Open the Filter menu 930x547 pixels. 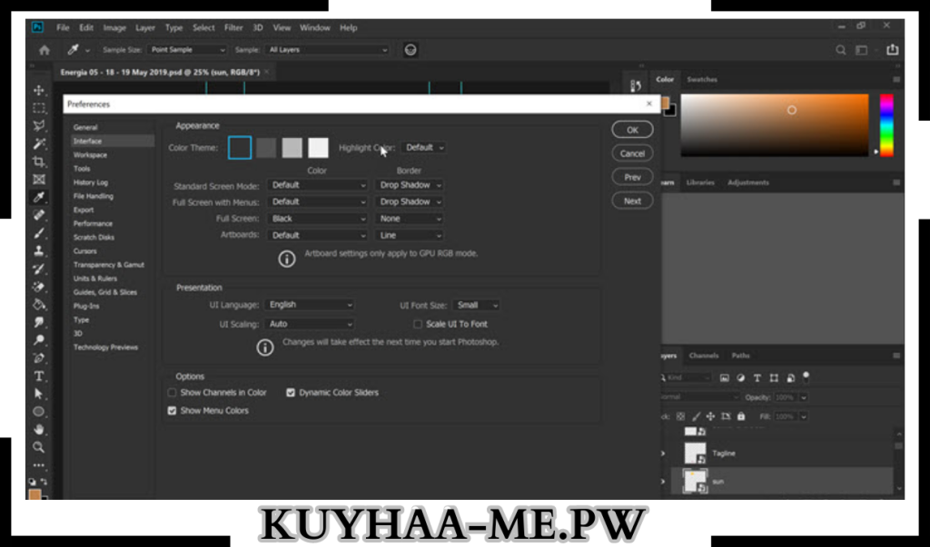233,28
